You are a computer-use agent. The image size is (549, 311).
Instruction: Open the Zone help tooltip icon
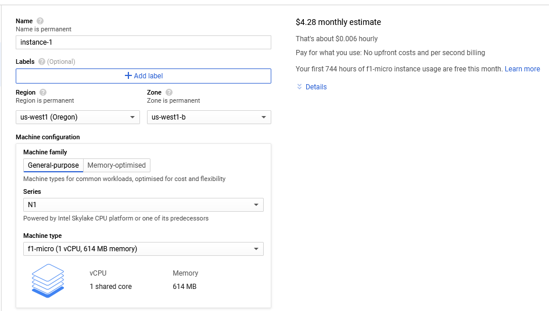tap(169, 92)
